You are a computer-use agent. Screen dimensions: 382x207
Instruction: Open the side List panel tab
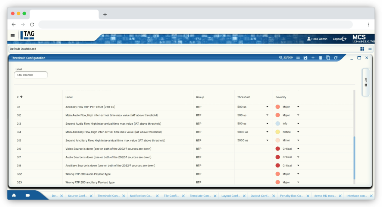tap(366, 82)
